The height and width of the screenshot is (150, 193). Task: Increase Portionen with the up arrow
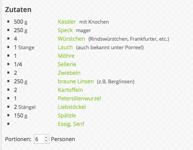46,137
